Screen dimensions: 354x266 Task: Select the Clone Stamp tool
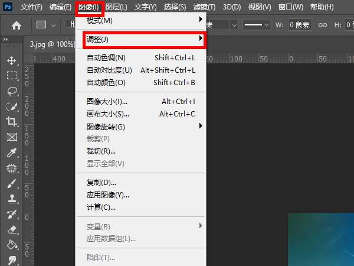pyautogui.click(x=11, y=199)
